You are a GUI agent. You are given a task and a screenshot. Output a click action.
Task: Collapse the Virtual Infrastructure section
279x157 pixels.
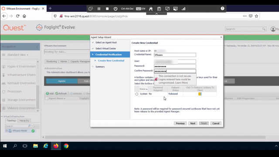(x=2, y=116)
